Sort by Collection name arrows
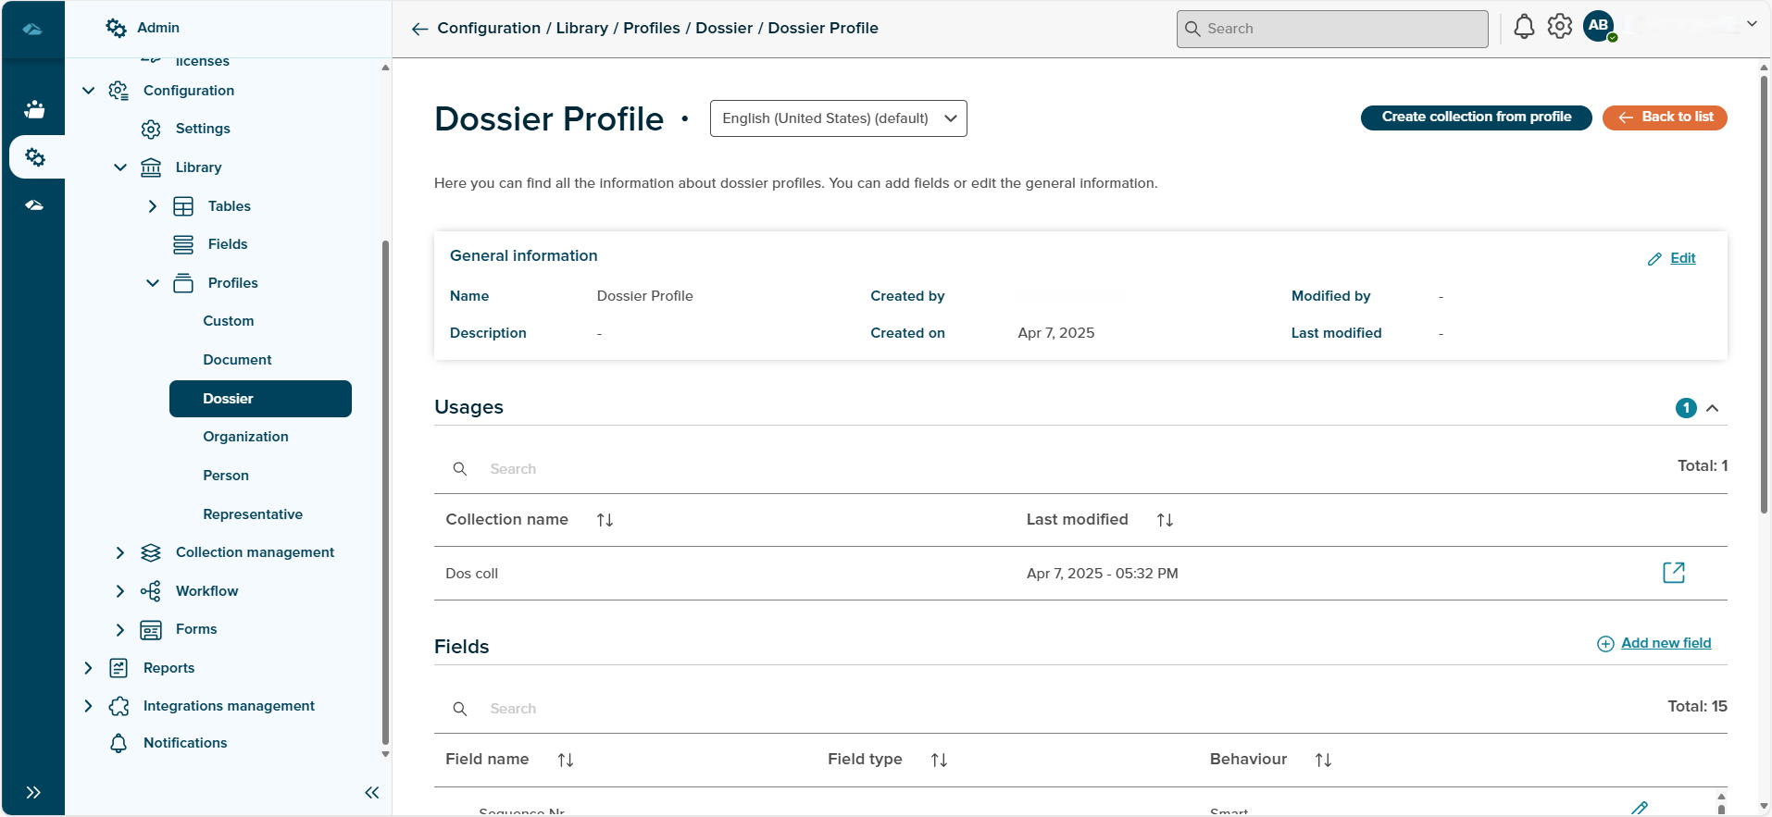Screen dimensions: 1772x817 [605, 520]
